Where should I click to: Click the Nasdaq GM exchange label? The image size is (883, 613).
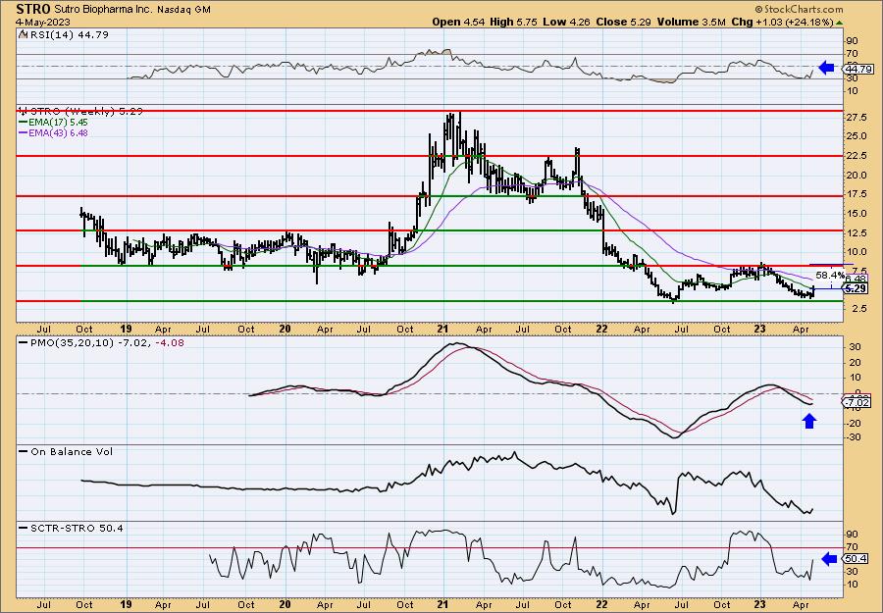(x=184, y=10)
